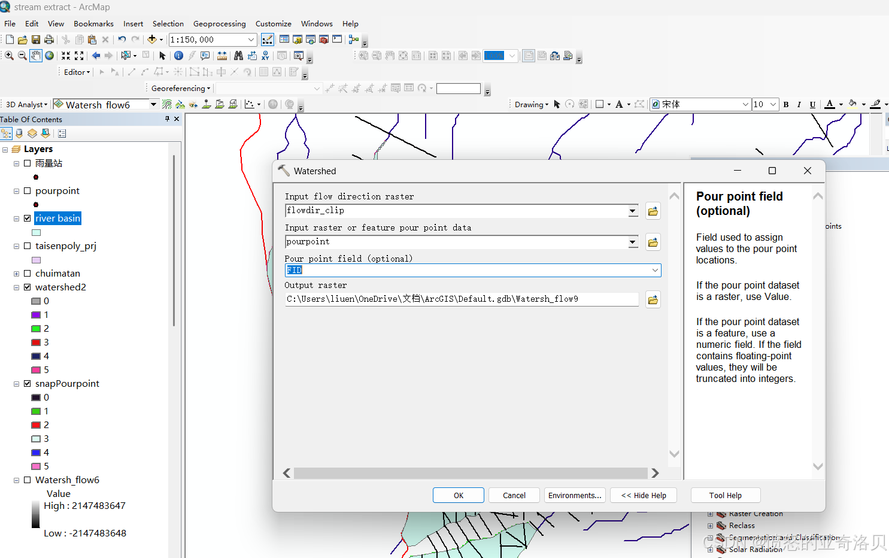Click the New map document icon
Screen dimensions: 889x558
[10, 40]
